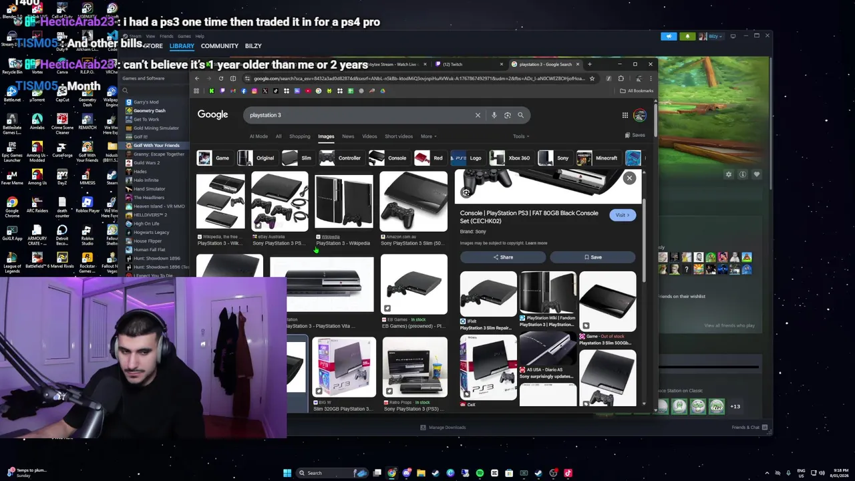Expand the More search filters dropdown
The image size is (855, 481).
pos(428,136)
